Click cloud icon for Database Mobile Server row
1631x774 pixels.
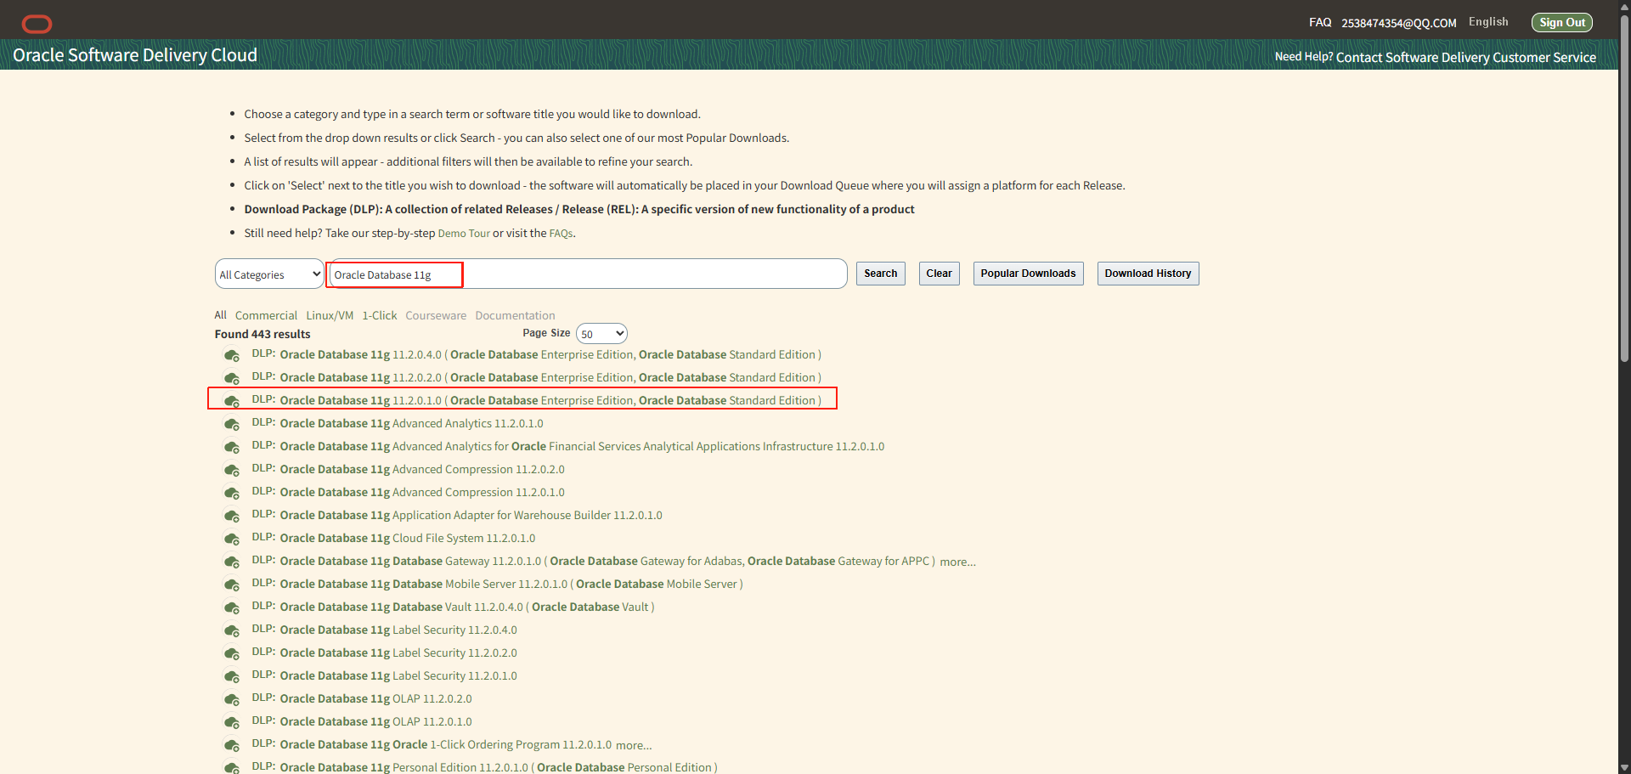(231, 585)
